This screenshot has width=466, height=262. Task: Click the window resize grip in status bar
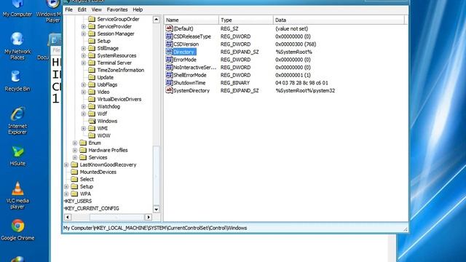406,229
